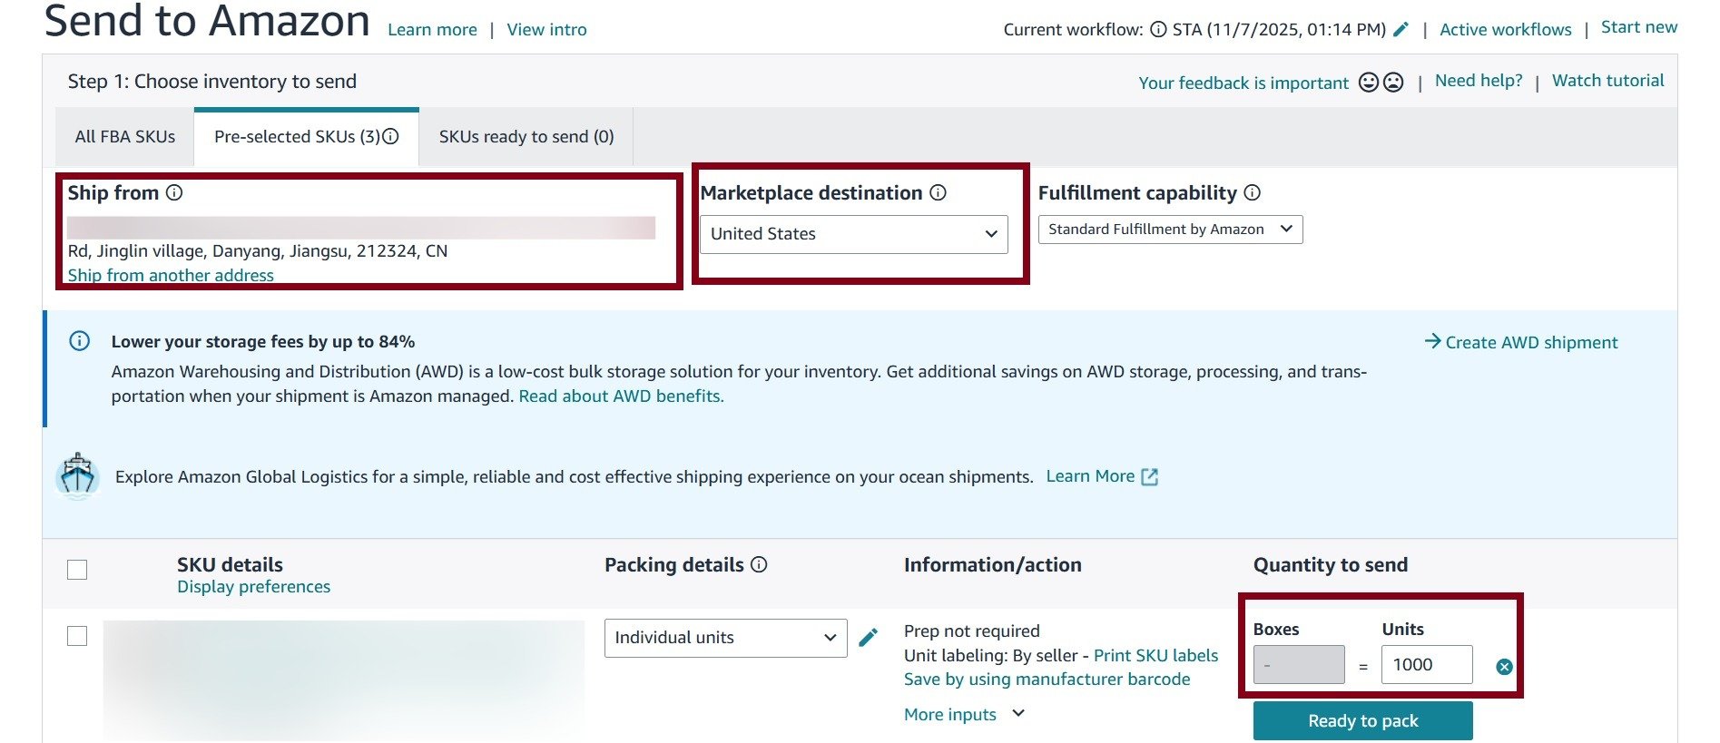Open the Standard Fulfillment by Amazon dropdown
The width and height of the screenshot is (1720, 743).
coord(1170,230)
